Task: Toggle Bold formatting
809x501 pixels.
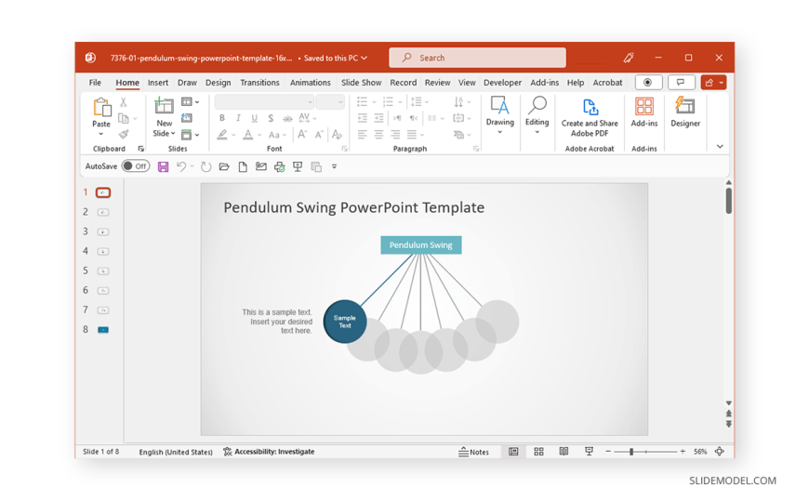Action: click(222, 118)
